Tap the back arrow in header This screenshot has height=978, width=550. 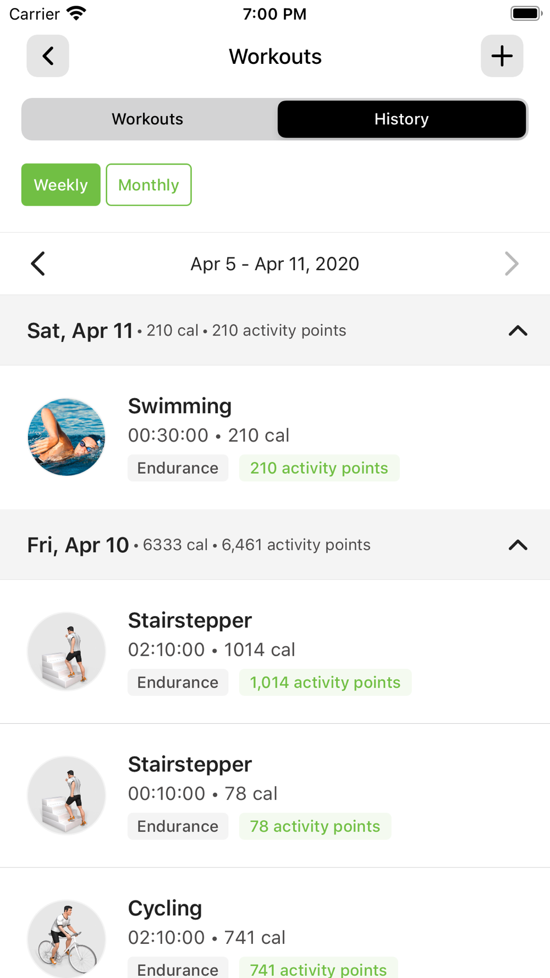[x=48, y=56]
